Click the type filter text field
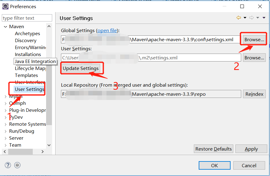 click(x=27, y=18)
